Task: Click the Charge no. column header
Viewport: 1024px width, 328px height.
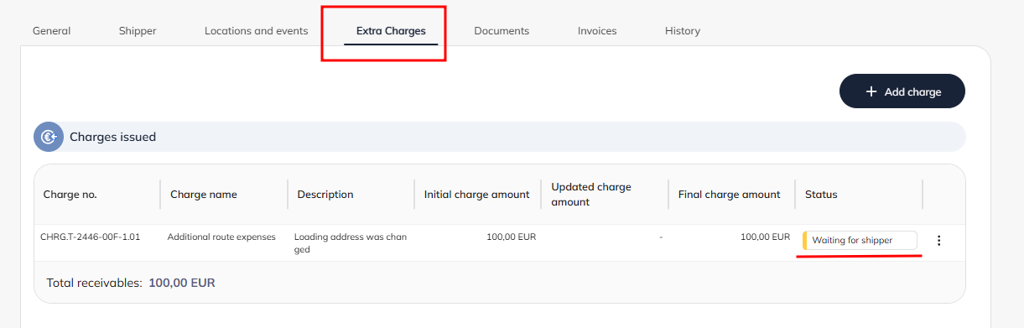Action: click(70, 195)
